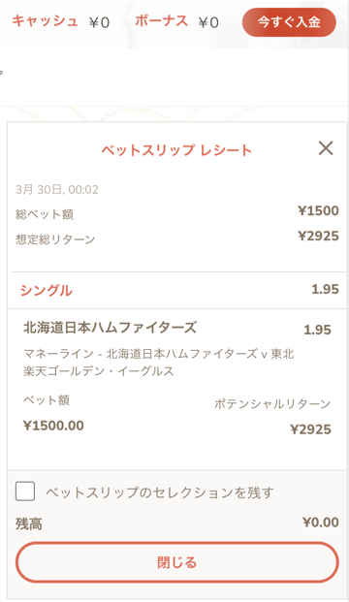Click the moneyline match description text
349x602 pixels.
point(159,362)
